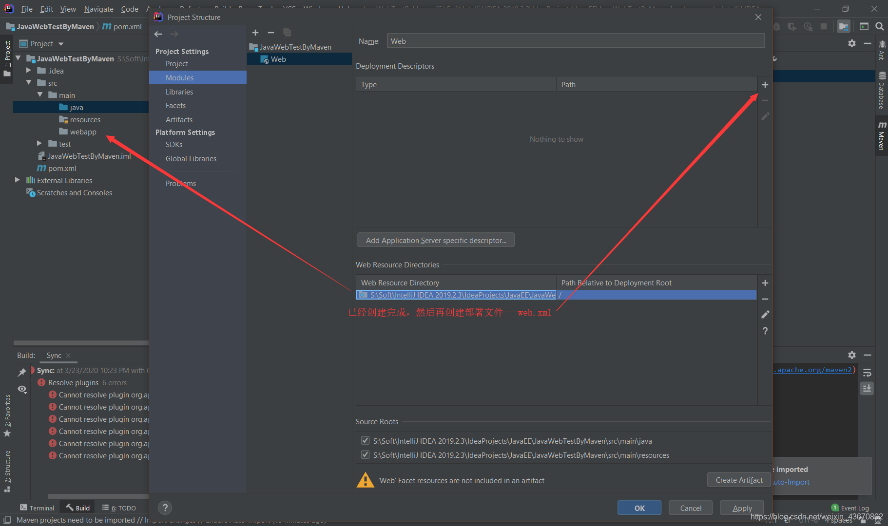This screenshot has width=888, height=526.
Task: Uncheck src\main\java source root
Action: [365, 441]
